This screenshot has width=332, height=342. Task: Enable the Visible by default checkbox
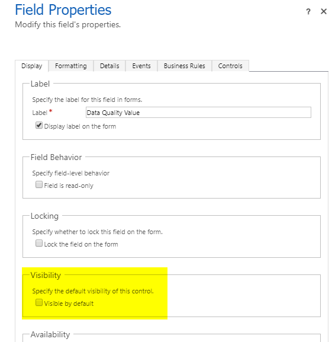39,302
